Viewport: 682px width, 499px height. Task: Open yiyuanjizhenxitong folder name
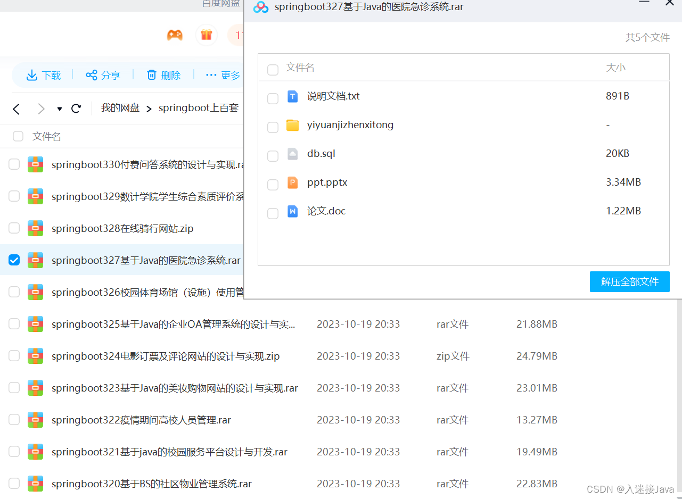[x=350, y=125]
